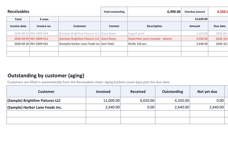Click the Not yet due column header
Screen dimensions: 228x142
click(207, 91)
